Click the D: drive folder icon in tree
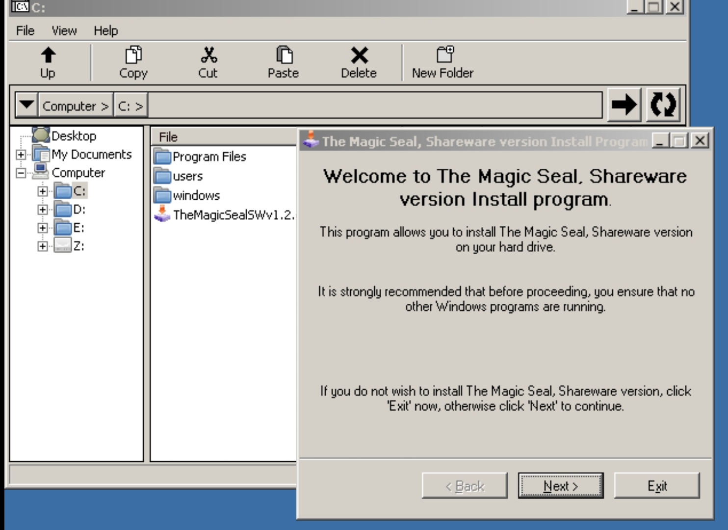 63,210
